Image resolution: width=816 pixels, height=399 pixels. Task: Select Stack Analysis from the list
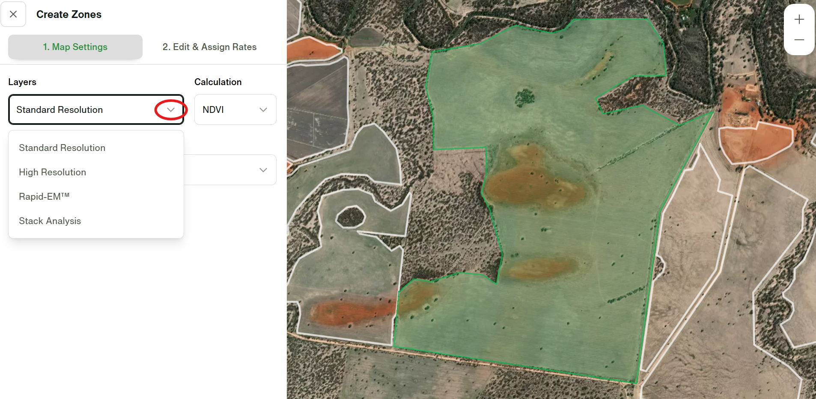tap(50, 221)
